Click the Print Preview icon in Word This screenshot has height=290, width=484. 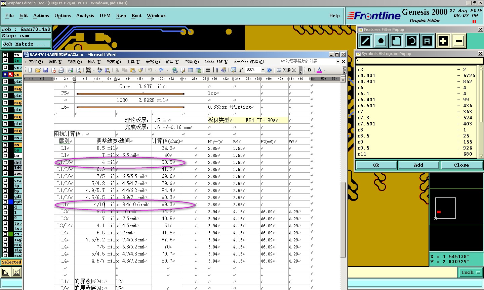79,70
